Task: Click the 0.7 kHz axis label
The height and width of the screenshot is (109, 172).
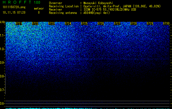Action: [2, 90]
